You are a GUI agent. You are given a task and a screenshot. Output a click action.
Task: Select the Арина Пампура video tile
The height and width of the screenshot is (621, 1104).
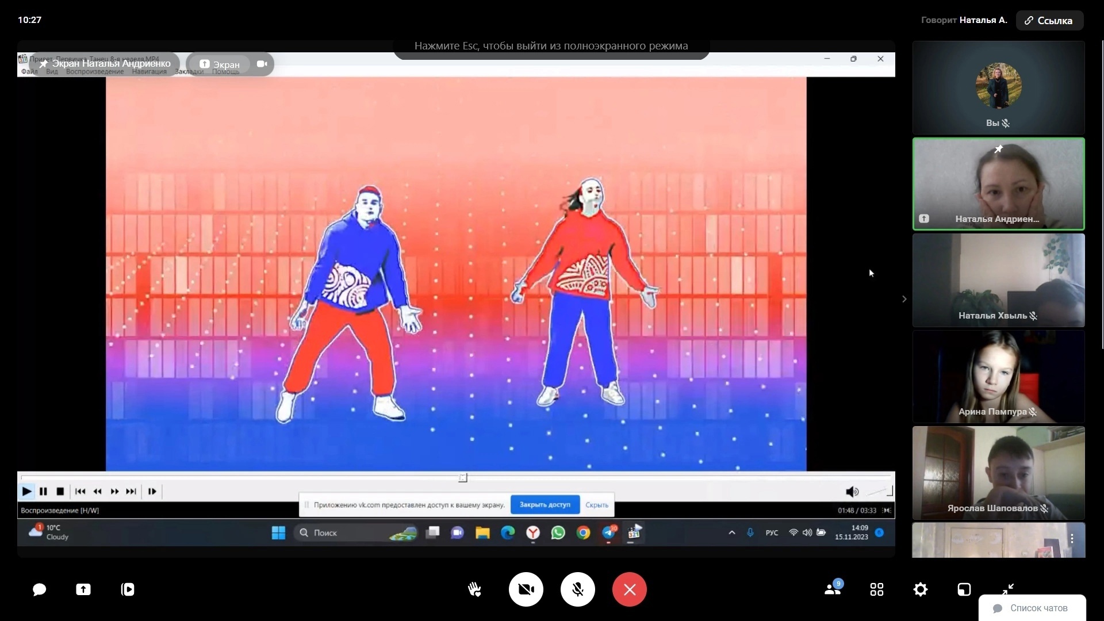point(999,377)
